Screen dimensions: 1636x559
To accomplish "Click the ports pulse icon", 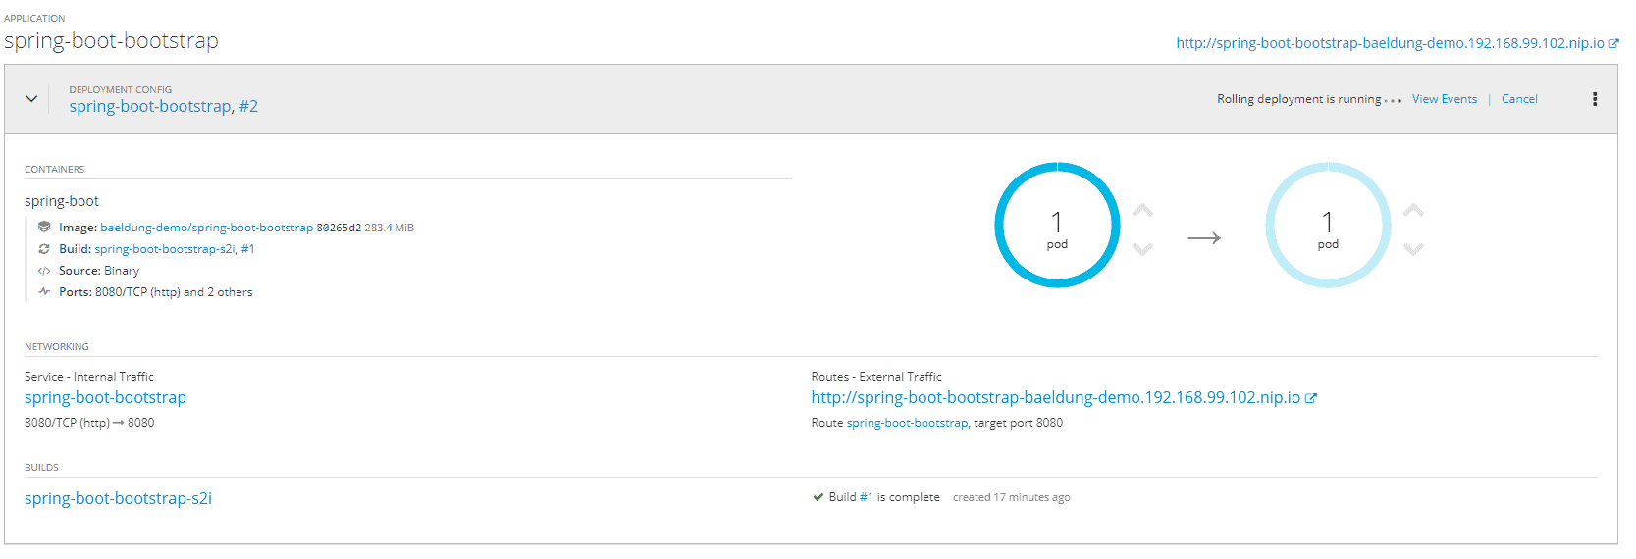I will pyautogui.click(x=44, y=291).
